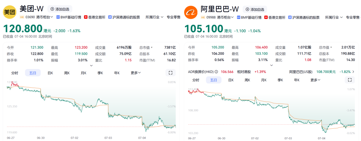Expand more stats below the Meituan data table
This screenshot has width=361, height=141.
tap(91, 65)
